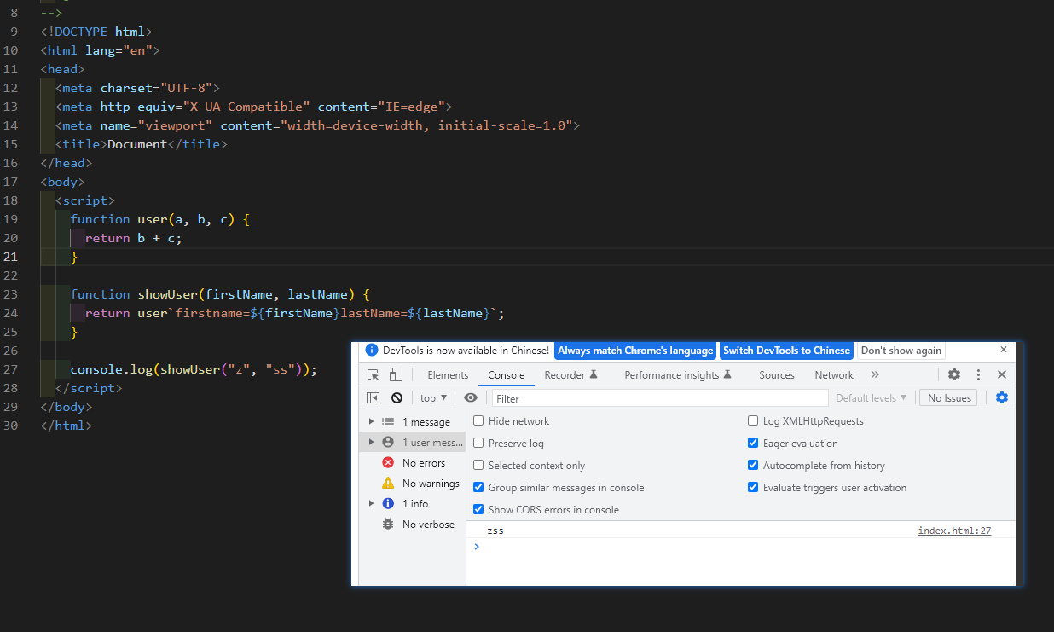Click the info icon in notification bar
Screen dimensions: 1054x632
tap(371, 351)
